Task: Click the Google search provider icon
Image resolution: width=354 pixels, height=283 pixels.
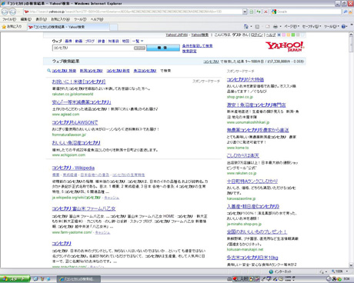Action: pos(274,12)
